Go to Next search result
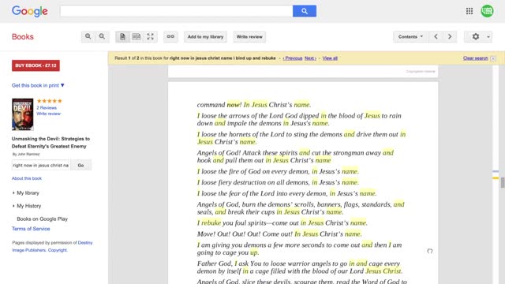Image resolution: width=505 pixels, height=284 pixels. (310, 58)
